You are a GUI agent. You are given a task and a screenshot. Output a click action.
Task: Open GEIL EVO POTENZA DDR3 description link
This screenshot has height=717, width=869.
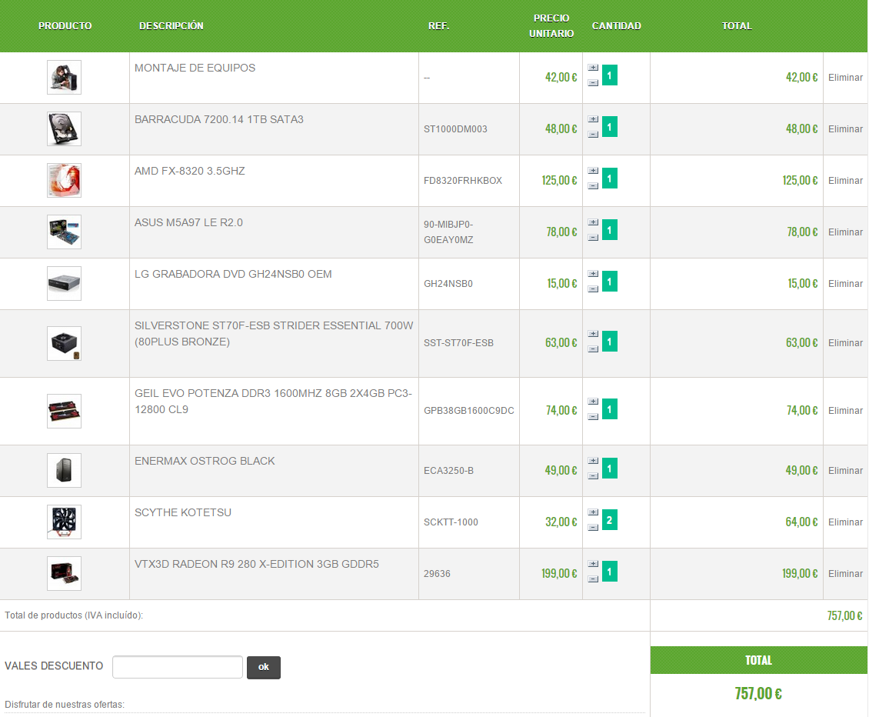273,402
